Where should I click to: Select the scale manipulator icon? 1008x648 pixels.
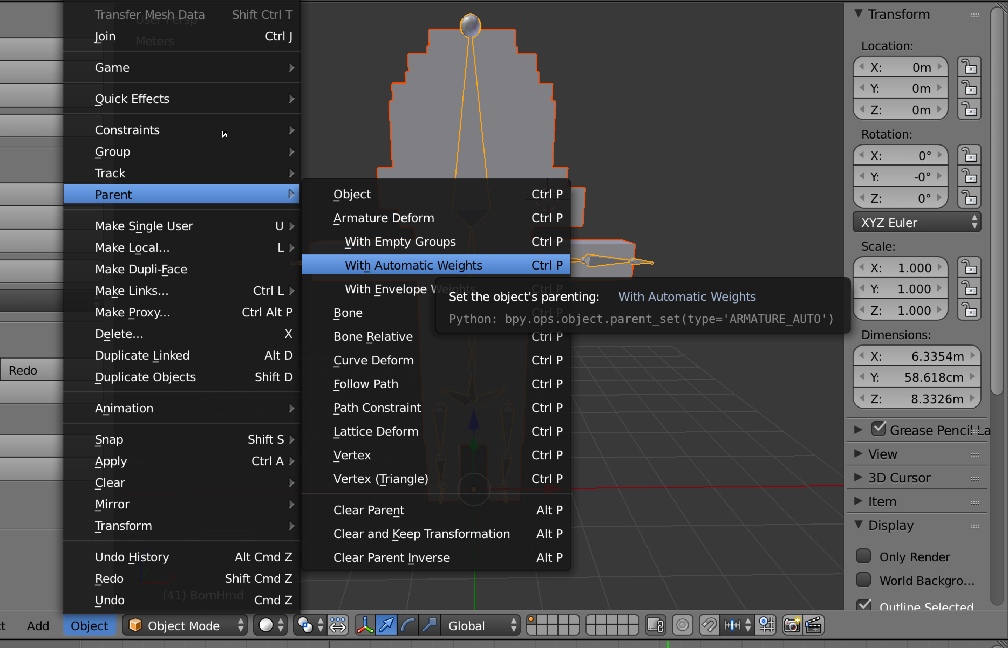tap(430, 625)
